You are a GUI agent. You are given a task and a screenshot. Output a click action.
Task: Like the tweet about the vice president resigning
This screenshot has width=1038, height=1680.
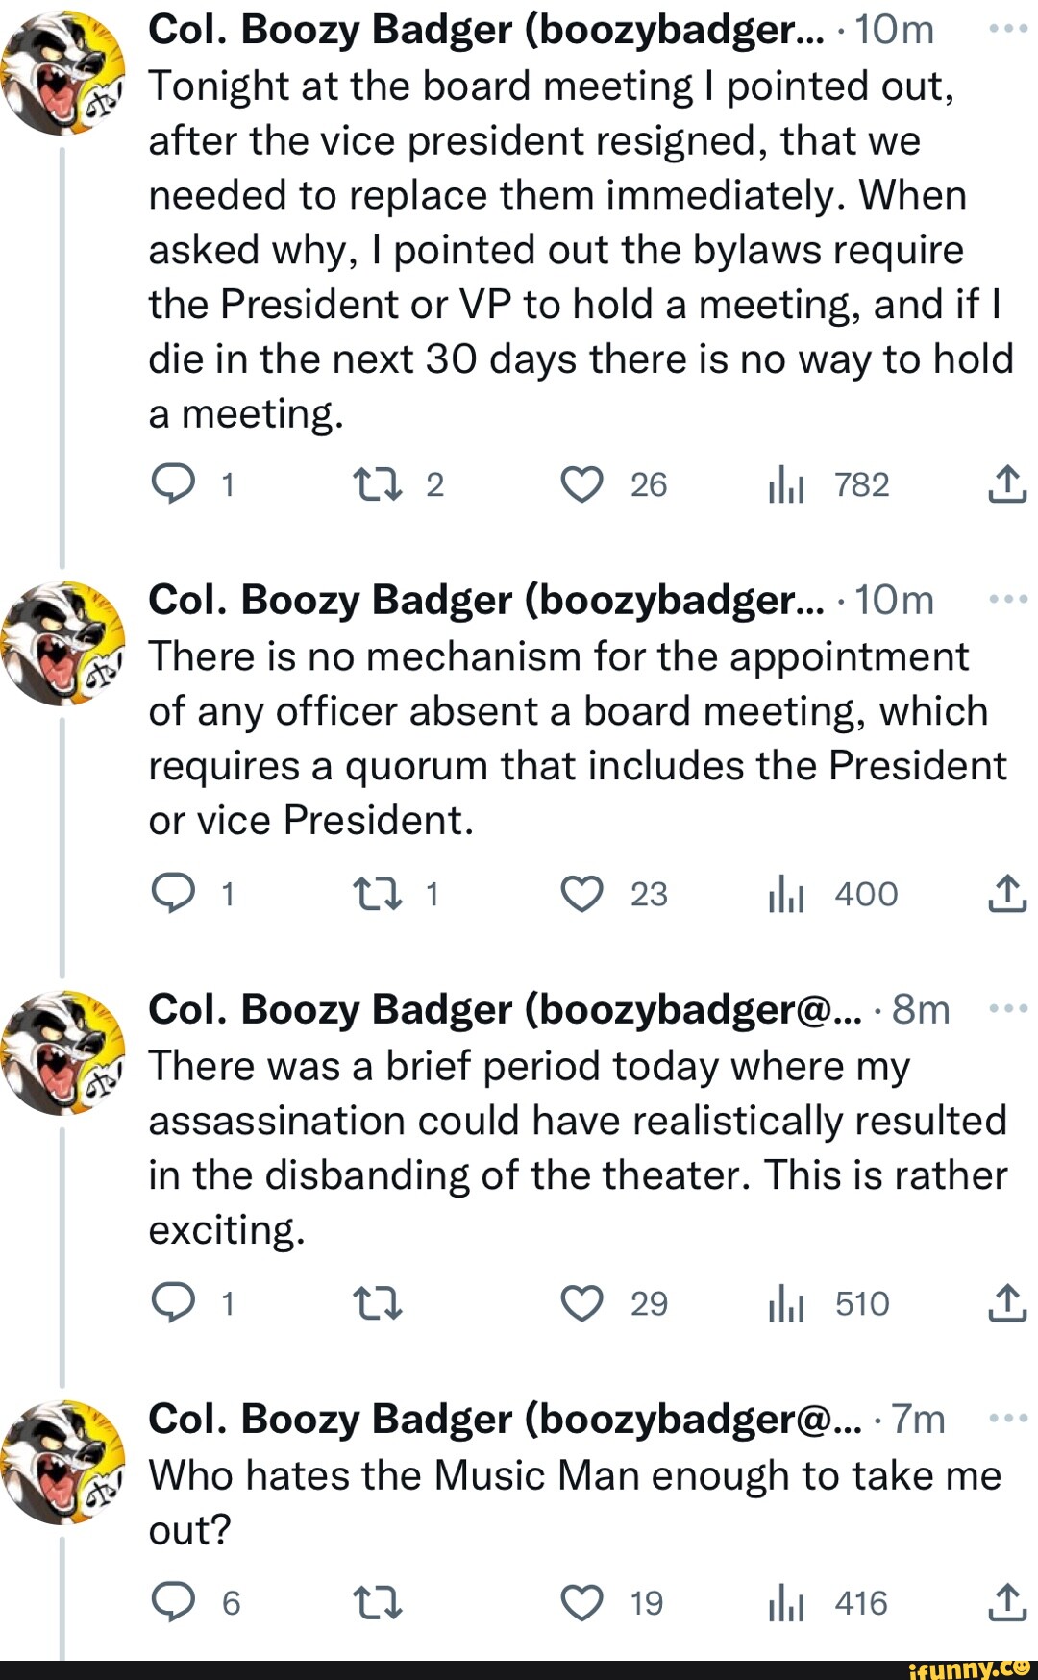(582, 484)
